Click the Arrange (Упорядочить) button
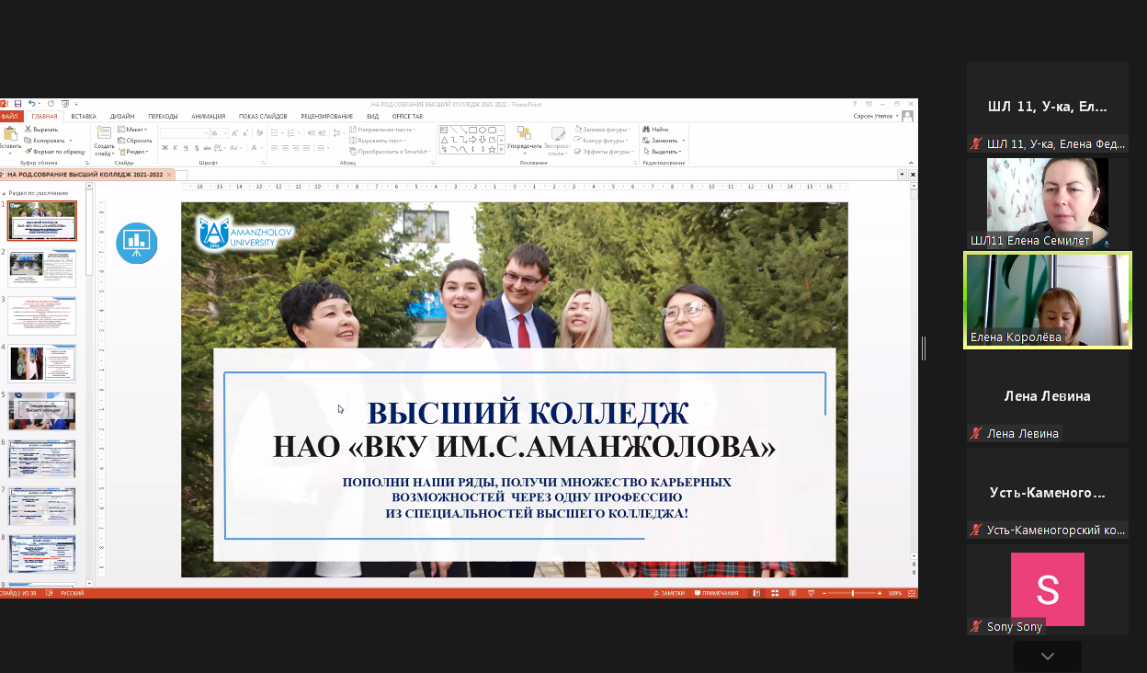1147x673 pixels. click(x=525, y=141)
